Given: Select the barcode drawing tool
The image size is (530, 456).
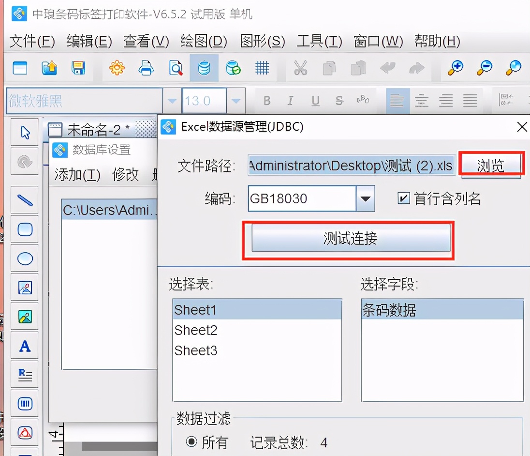Looking at the screenshot, I should (25, 404).
